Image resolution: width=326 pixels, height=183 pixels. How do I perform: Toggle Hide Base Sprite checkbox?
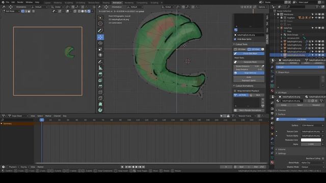pyautogui.click(x=235, y=39)
